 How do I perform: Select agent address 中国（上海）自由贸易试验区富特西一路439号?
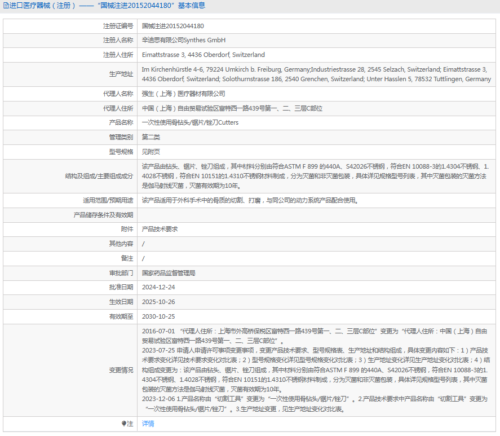(x=232, y=108)
